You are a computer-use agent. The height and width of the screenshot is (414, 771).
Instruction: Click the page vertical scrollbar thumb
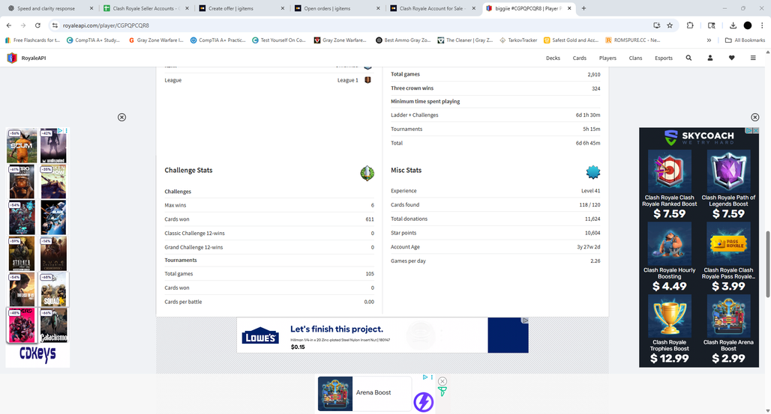coord(767,264)
